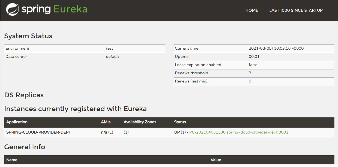The height and width of the screenshot is (167, 338).
Task: Click the General Info Name column header
Action: coord(12,160)
